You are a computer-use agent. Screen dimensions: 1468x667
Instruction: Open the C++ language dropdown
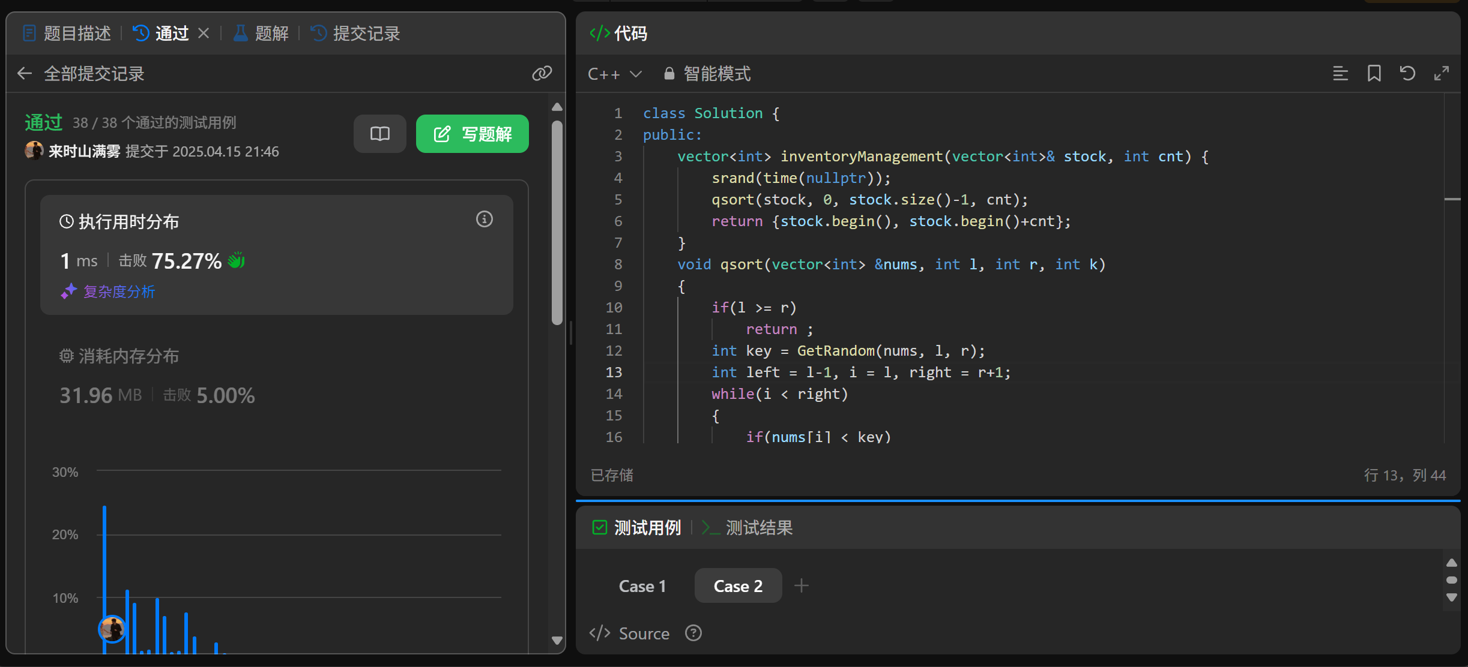coord(614,74)
